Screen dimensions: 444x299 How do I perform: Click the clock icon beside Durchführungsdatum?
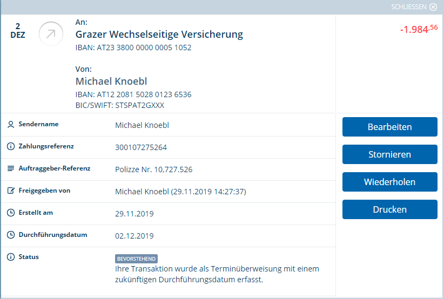[x=11, y=235]
